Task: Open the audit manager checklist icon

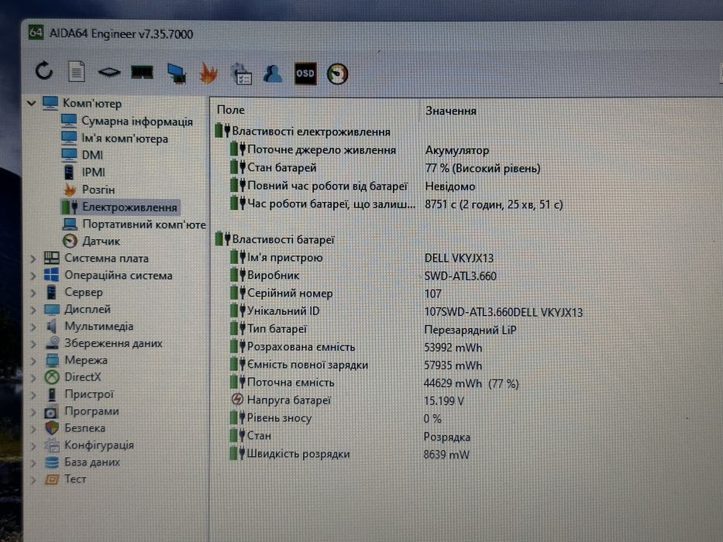Action: 241,74
